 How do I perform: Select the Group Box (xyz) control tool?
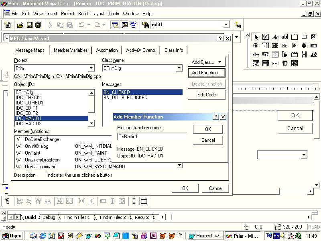pyautogui.click(x=295, y=37)
